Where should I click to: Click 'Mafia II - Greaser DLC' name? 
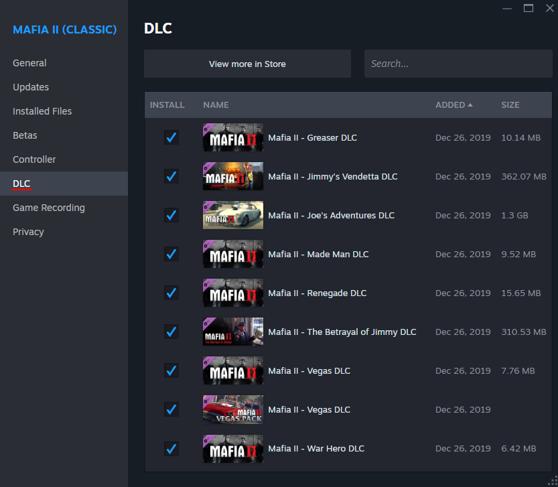(x=312, y=137)
